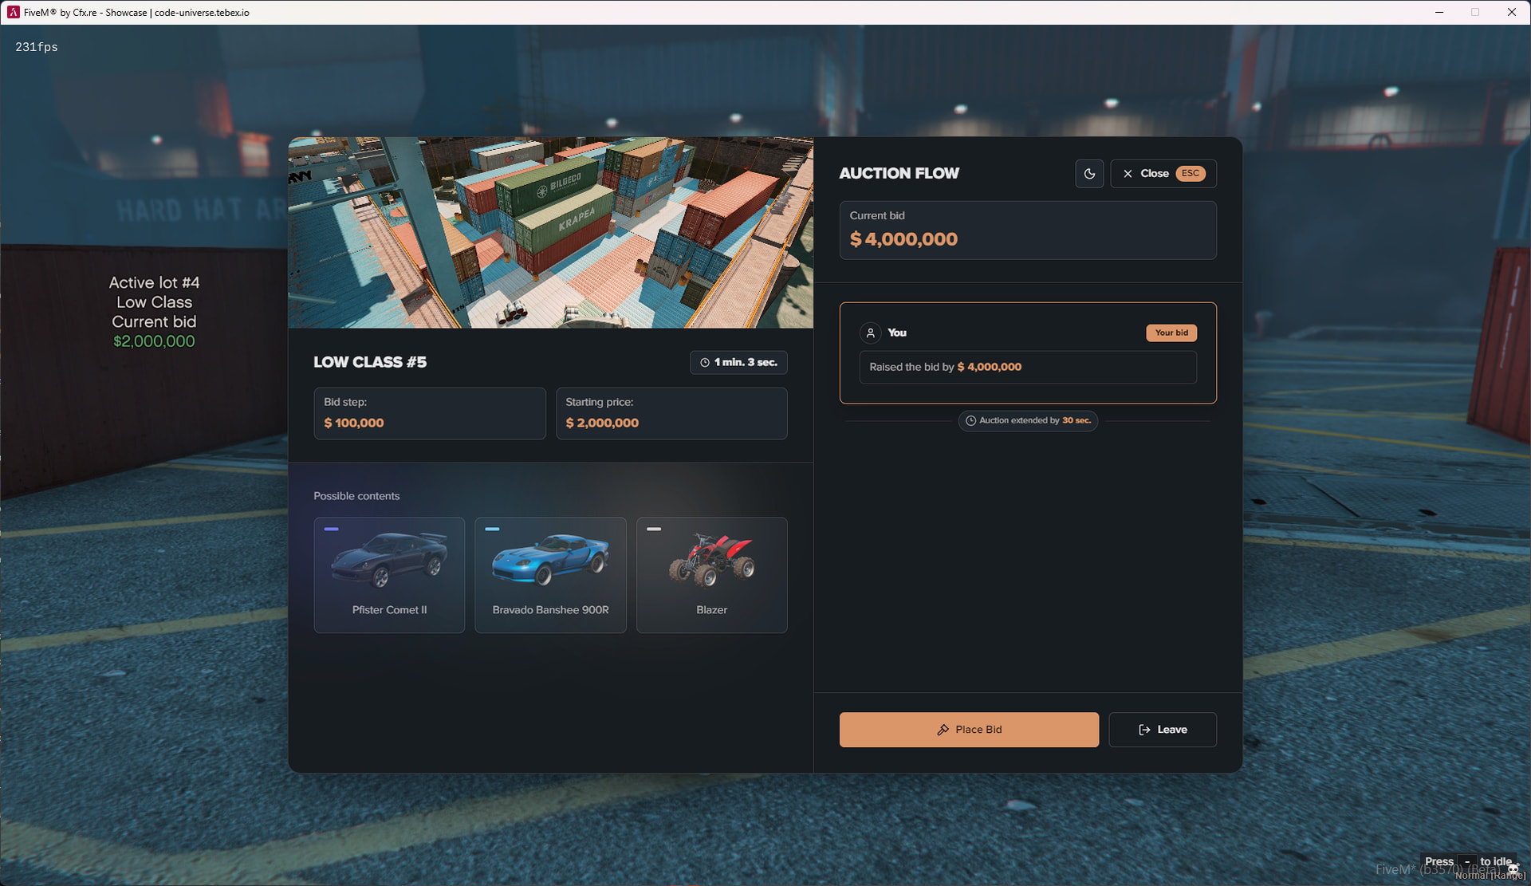Click the Auction extended by 30 sec. notice
Screen dimensions: 1531x886
coord(1028,420)
